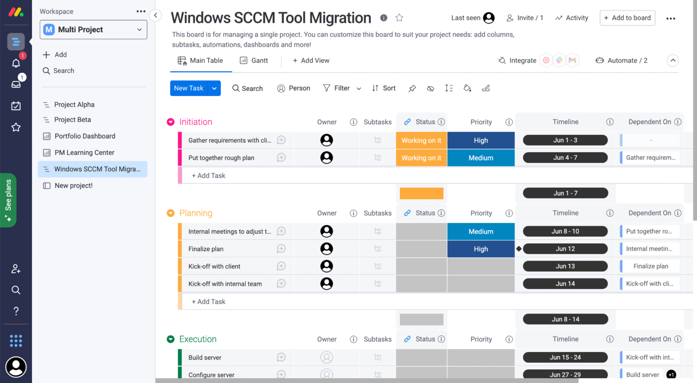Add update to Gather requirements task
697x383 pixels.
(x=281, y=140)
